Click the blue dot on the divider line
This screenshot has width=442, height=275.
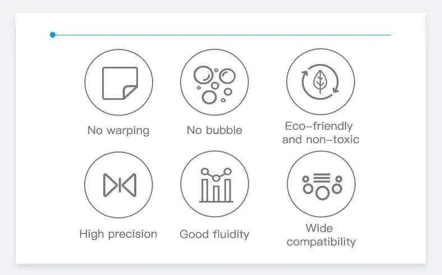pos(53,35)
